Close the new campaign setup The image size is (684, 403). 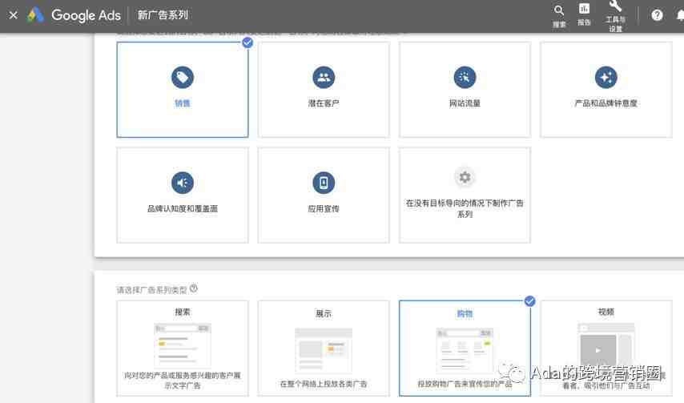[x=13, y=15]
